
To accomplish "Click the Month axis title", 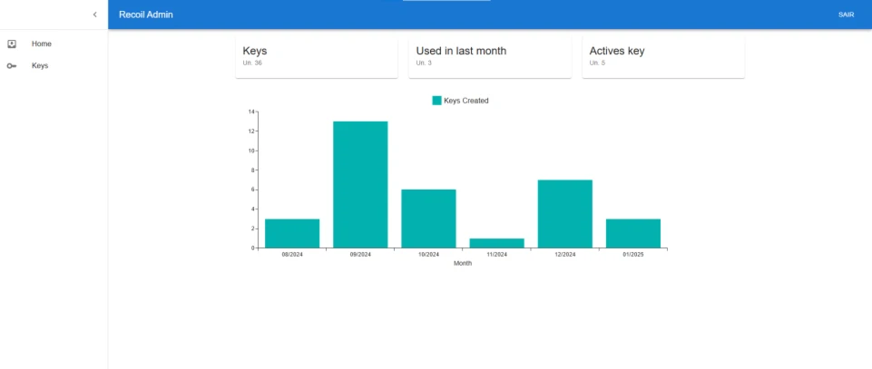I will (x=463, y=264).
